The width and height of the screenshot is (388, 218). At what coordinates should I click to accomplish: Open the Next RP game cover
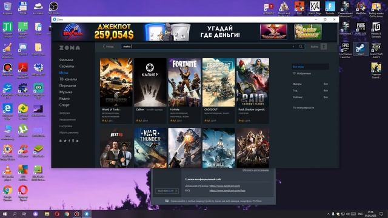click(x=116, y=148)
